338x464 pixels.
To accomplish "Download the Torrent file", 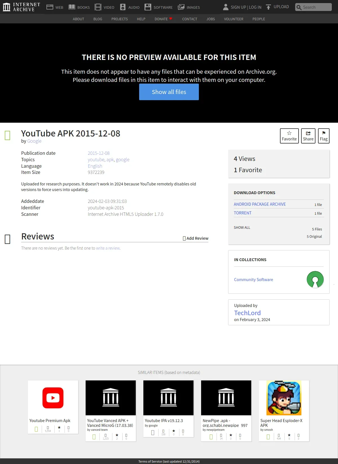I will point(243,213).
